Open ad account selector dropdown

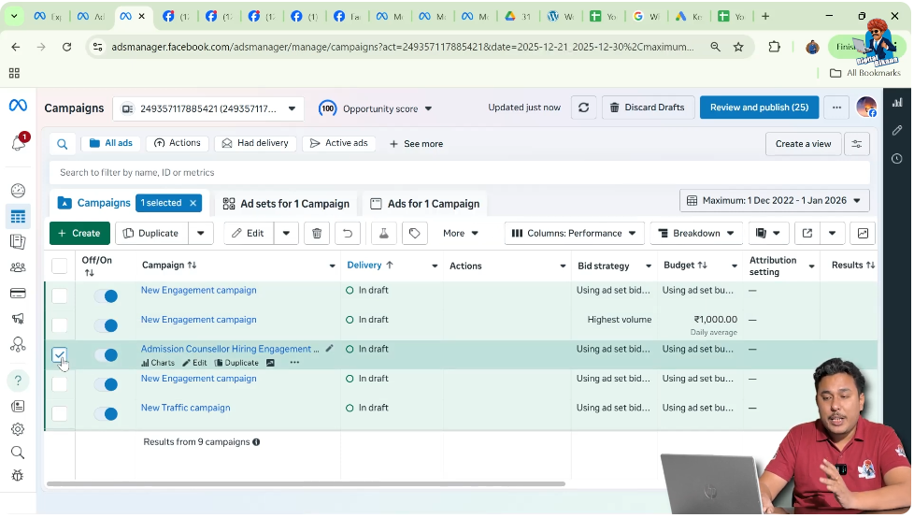click(208, 109)
